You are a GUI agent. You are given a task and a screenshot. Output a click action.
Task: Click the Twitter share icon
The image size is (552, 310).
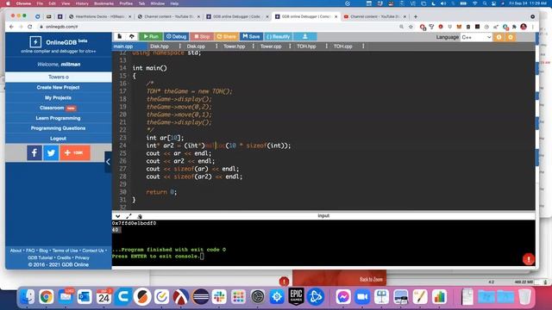pos(51,153)
